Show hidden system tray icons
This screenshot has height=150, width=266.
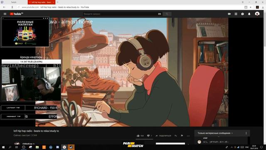pos(232,147)
